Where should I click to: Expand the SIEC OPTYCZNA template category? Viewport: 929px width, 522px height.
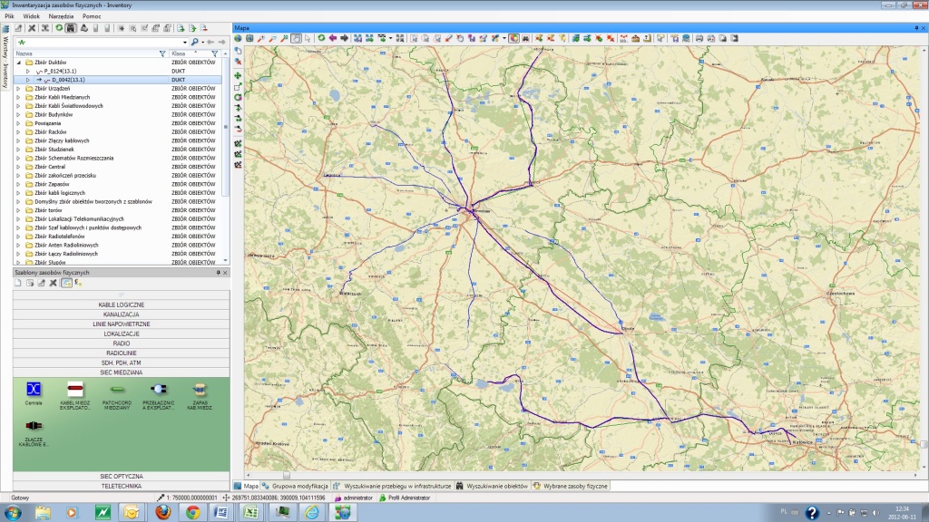pos(122,476)
